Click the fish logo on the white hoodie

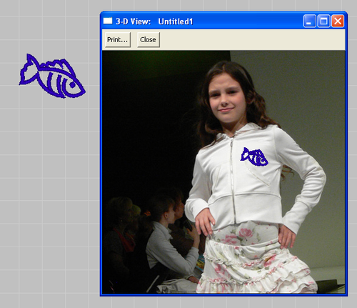tap(254, 157)
